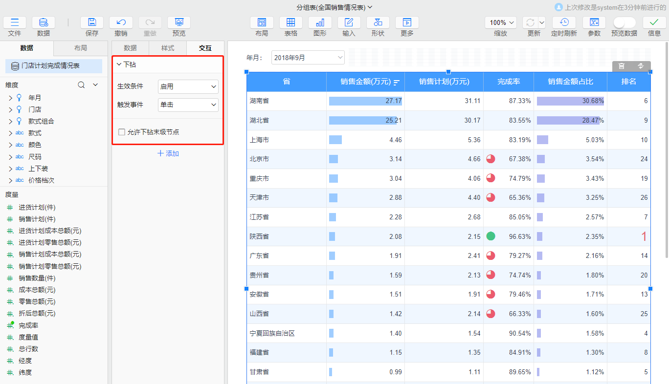Click the 定时刷新 (Scheduled refresh) icon

point(564,22)
